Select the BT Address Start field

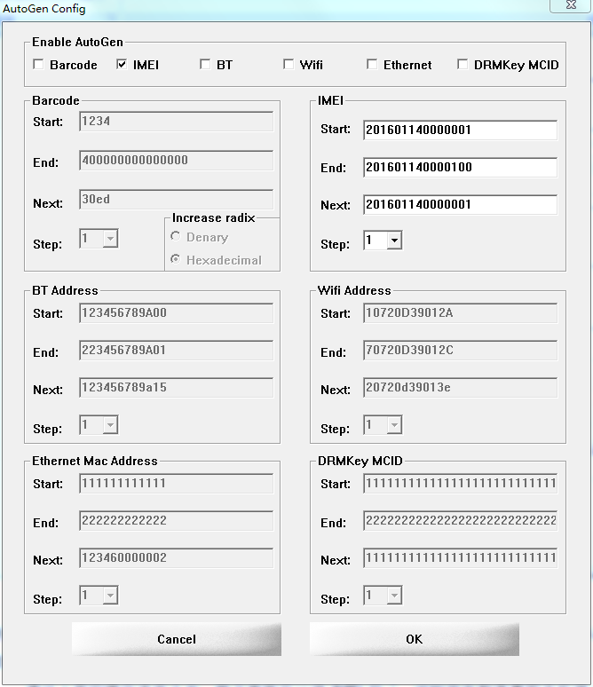176,313
